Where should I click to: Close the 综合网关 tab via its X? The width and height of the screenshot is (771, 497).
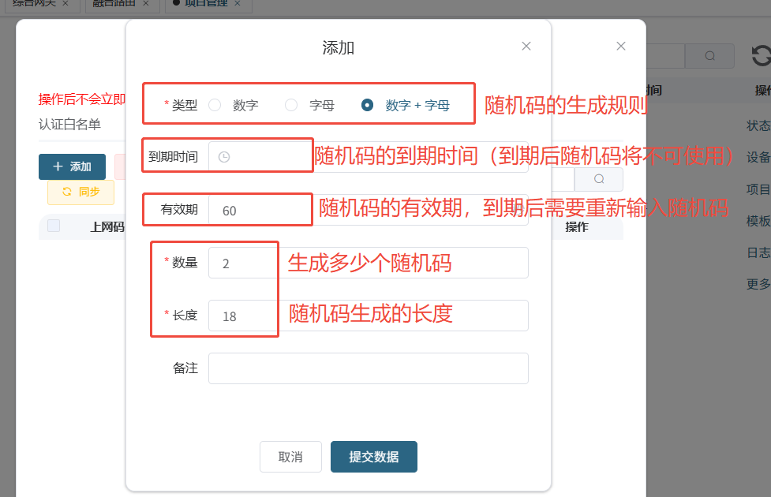click(65, 4)
